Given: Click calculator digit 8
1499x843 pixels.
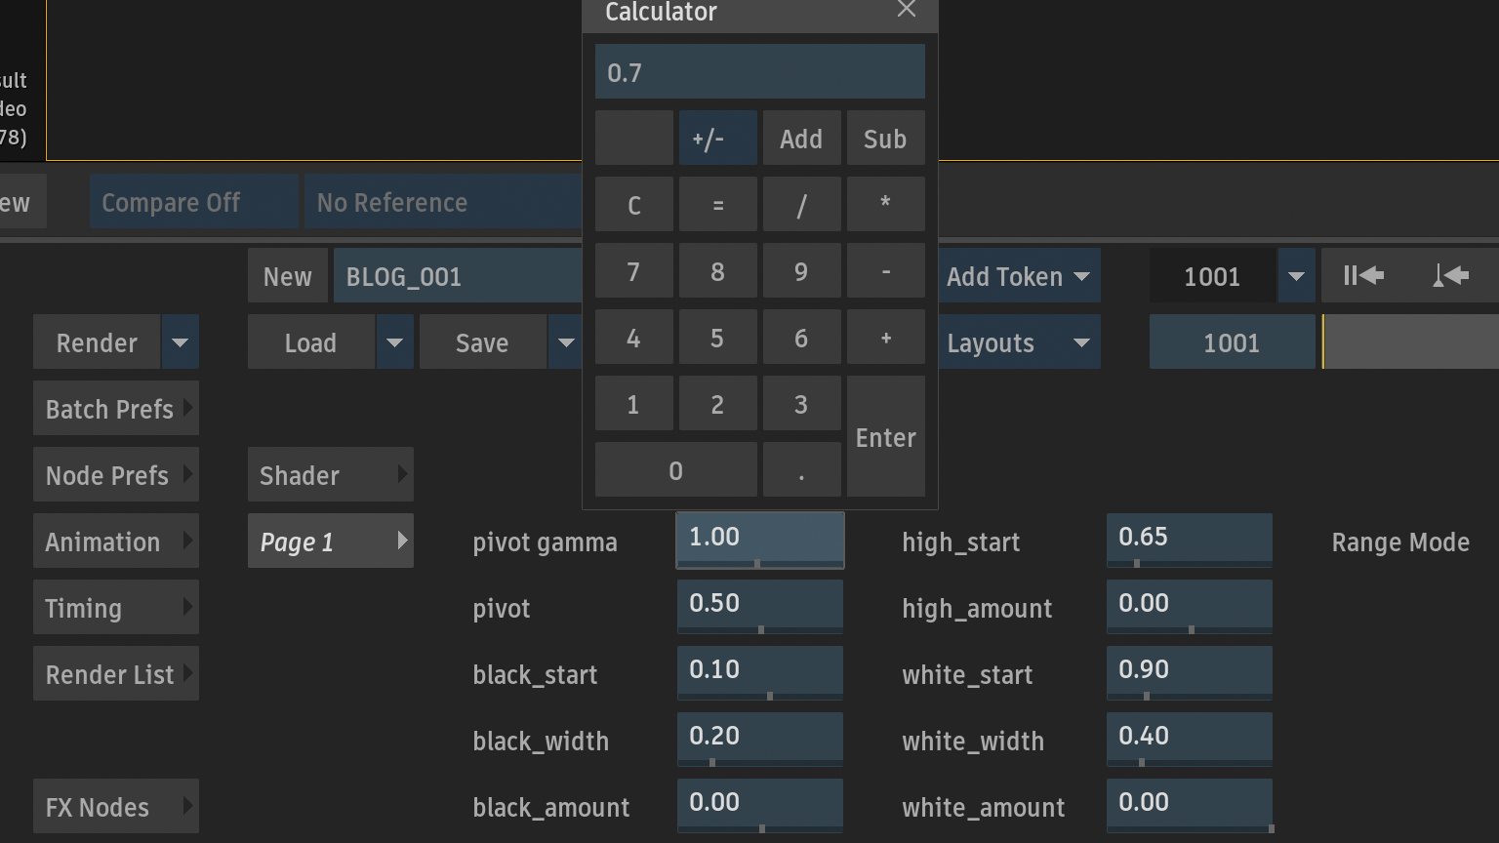Looking at the screenshot, I should pyautogui.click(x=718, y=270).
